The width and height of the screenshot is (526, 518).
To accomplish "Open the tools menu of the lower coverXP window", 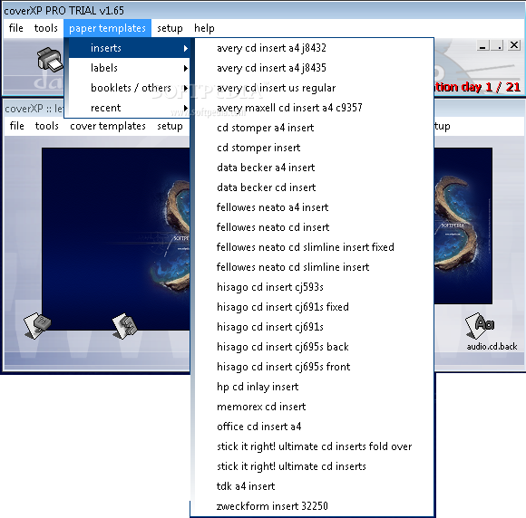I will click(x=46, y=126).
